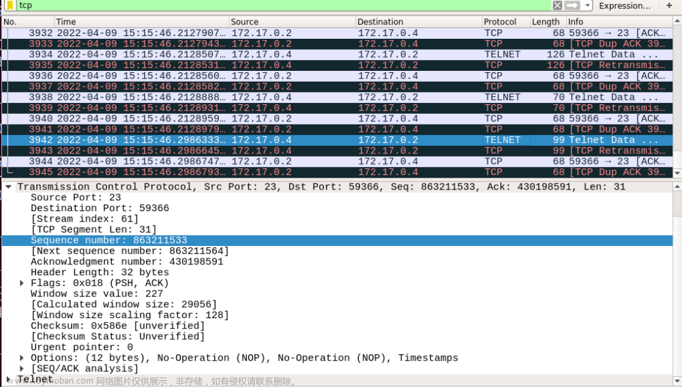
Task: Select packet 3938 with length 70
Action: 337,97
